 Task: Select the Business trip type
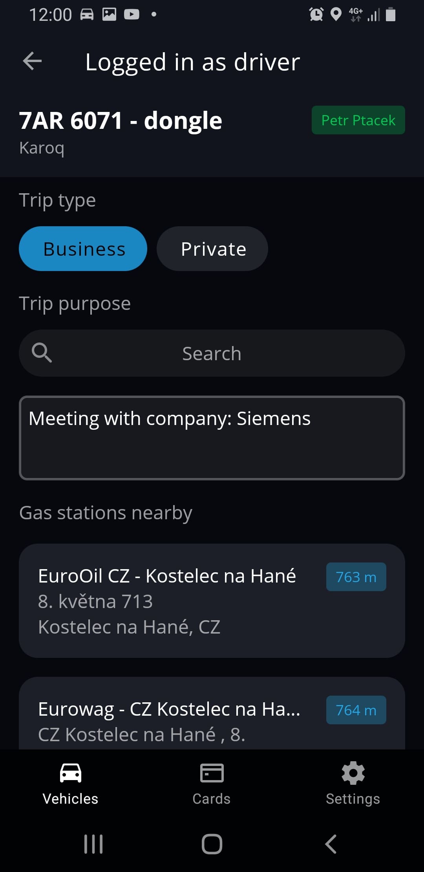click(x=83, y=249)
